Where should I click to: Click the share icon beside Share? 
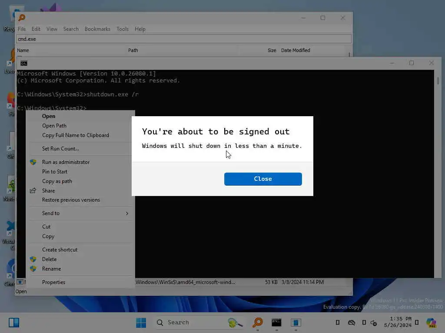(33, 191)
